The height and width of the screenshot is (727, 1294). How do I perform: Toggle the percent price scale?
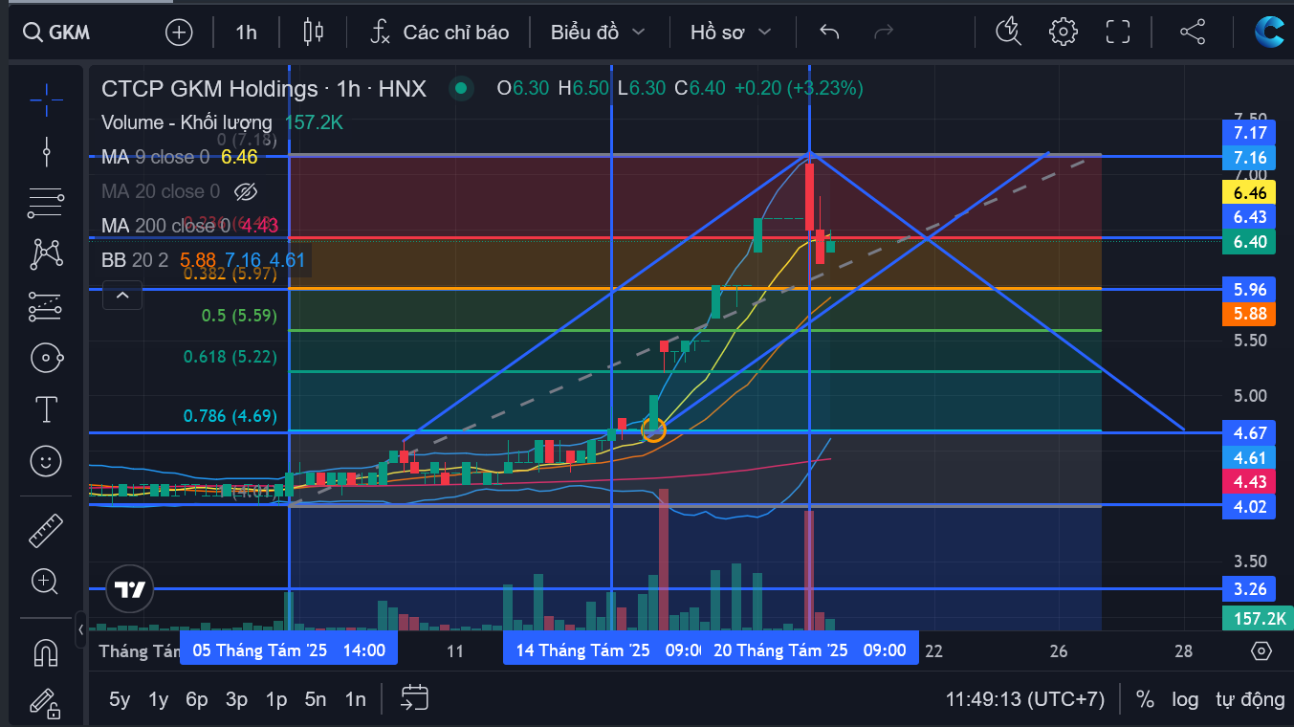pos(1145,699)
